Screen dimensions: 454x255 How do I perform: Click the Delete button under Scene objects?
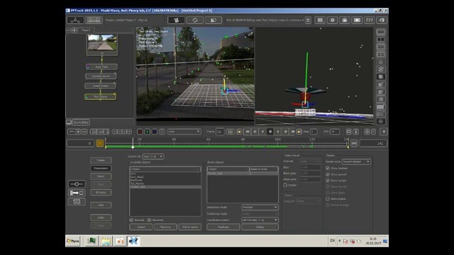(260, 227)
